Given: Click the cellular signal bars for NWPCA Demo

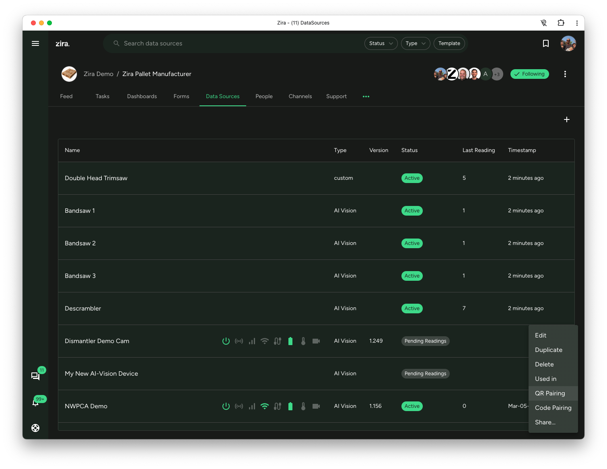Looking at the screenshot, I should point(252,406).
